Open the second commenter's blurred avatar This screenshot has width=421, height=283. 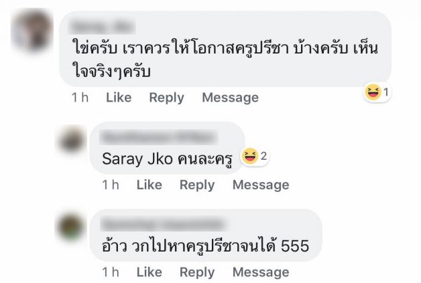[72, 140]
